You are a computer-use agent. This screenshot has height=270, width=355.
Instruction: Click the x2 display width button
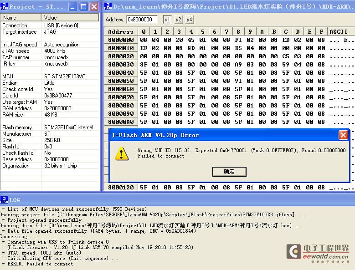(x=178, y=20)
